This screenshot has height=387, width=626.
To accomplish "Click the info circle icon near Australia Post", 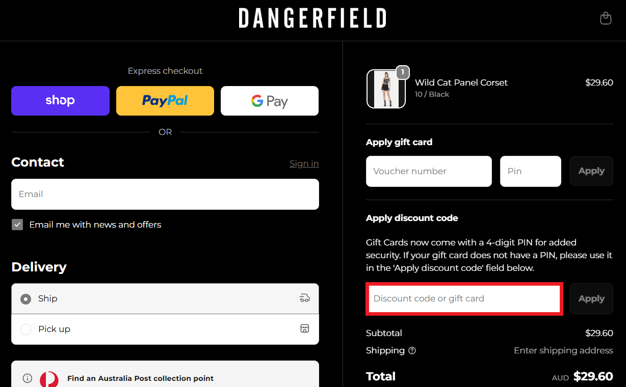I will [x=27, y=377].
